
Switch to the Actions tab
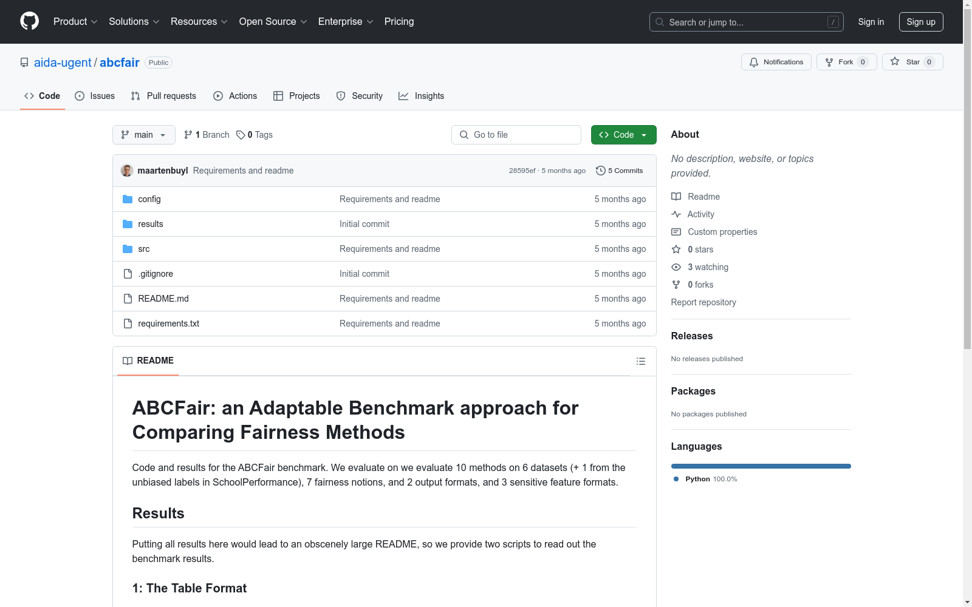(x=235, y=96)
